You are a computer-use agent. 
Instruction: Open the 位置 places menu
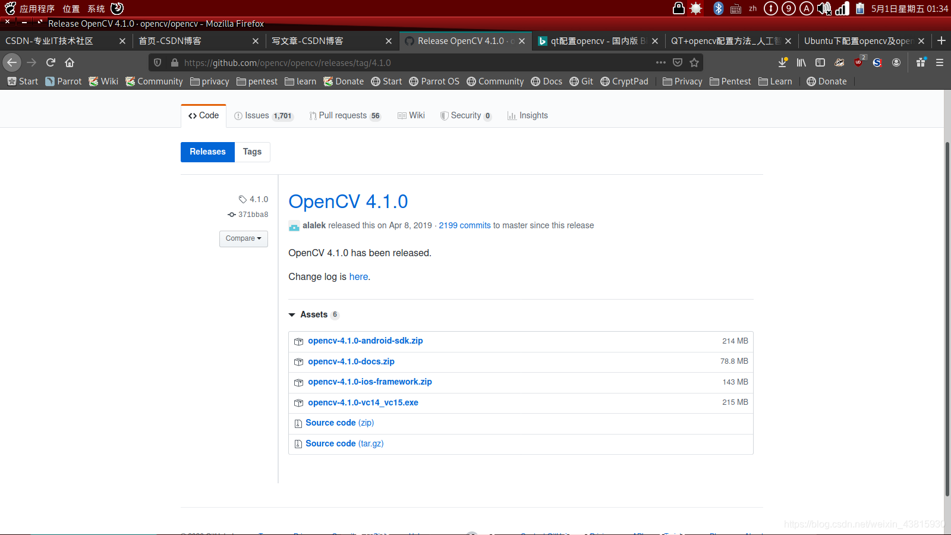point(71,8)
